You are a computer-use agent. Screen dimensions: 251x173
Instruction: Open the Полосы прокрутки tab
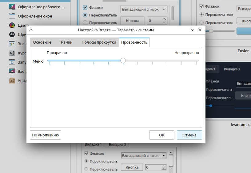(x=99, y=42)
